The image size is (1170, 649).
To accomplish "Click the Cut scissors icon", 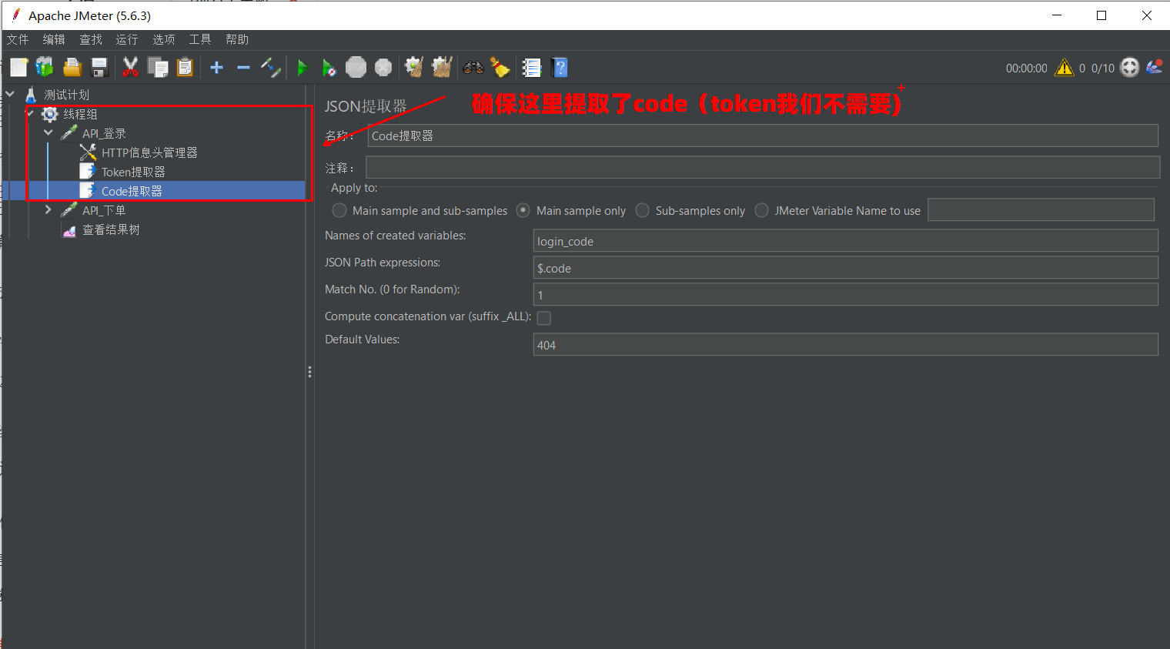I will click(x=130, y=68).
